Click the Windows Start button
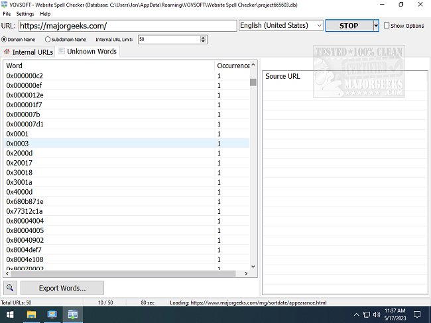The width and height of the screenshot is (431, 323). [10, 314]
